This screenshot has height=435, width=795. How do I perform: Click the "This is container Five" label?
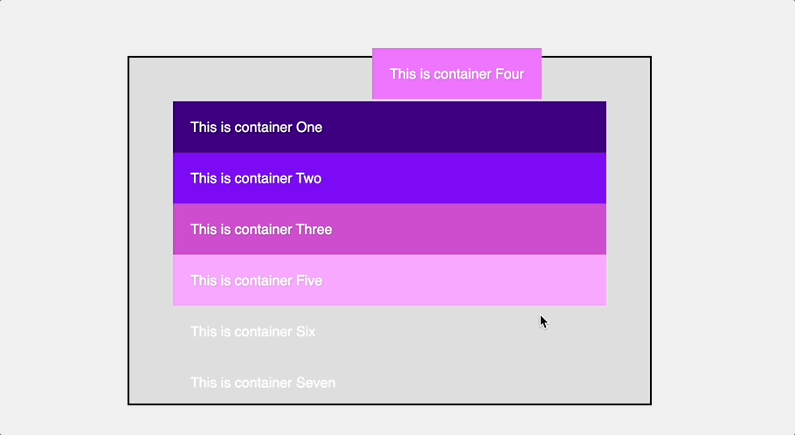(x=256, y=280)
